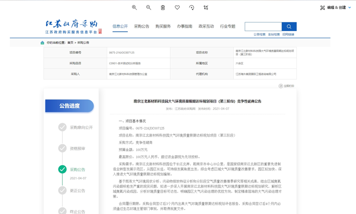Select the 更正公告 progress step label
This screenshot has height=214, width=356.
click(77, 190)
